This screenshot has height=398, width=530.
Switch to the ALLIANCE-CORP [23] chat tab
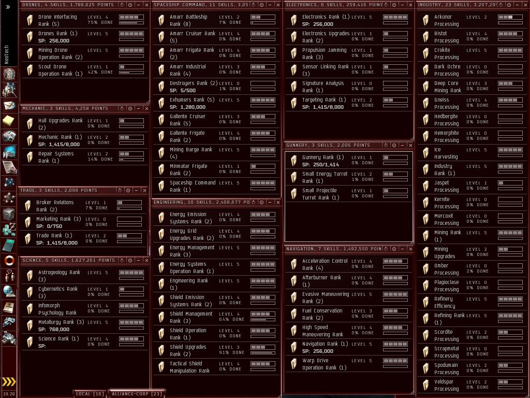137,394
